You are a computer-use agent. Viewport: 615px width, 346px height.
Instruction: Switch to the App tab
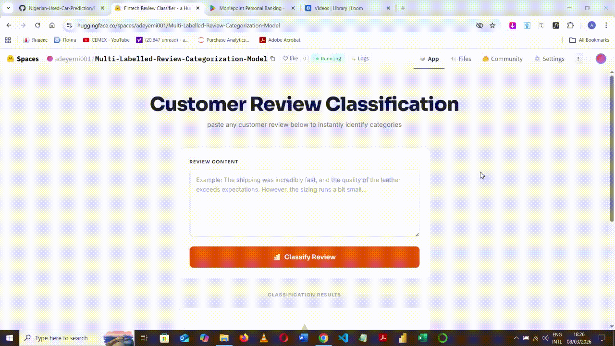[x=429, y=59]
